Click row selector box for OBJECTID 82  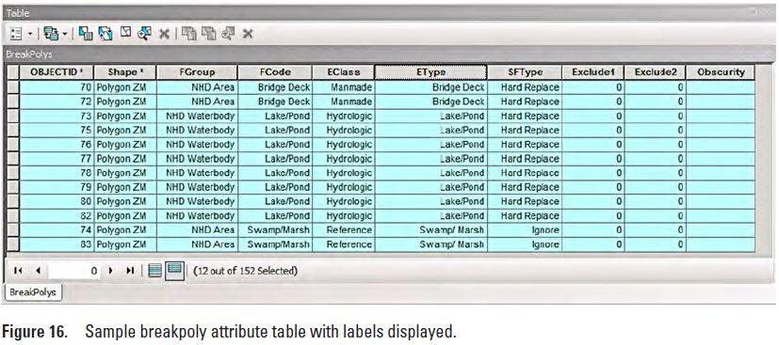click(x=12, y=216)
